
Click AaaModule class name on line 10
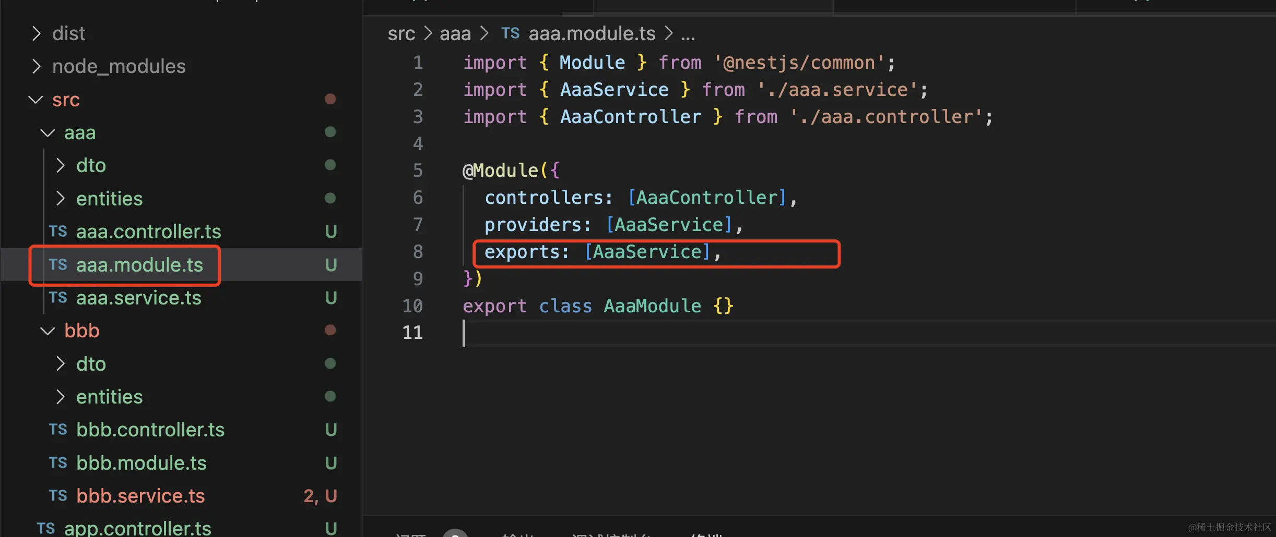coord(653,306)
